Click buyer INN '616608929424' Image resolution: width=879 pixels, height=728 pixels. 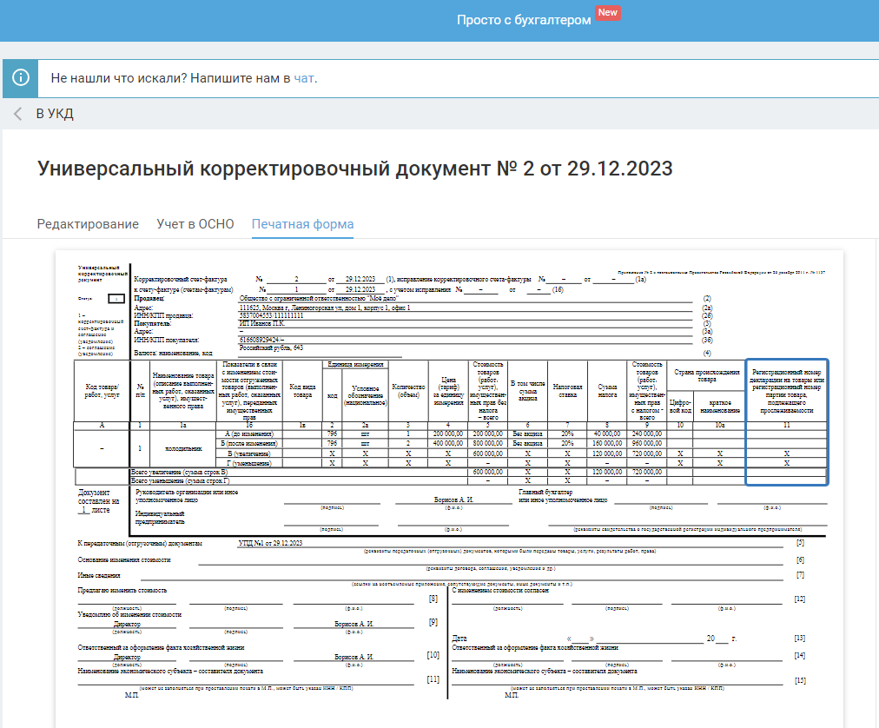261,340
